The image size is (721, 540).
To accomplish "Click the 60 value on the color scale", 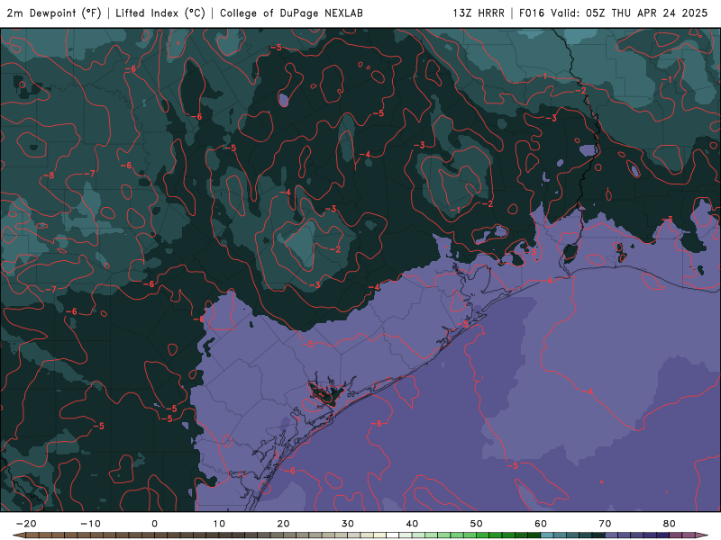I will [541, 524].
